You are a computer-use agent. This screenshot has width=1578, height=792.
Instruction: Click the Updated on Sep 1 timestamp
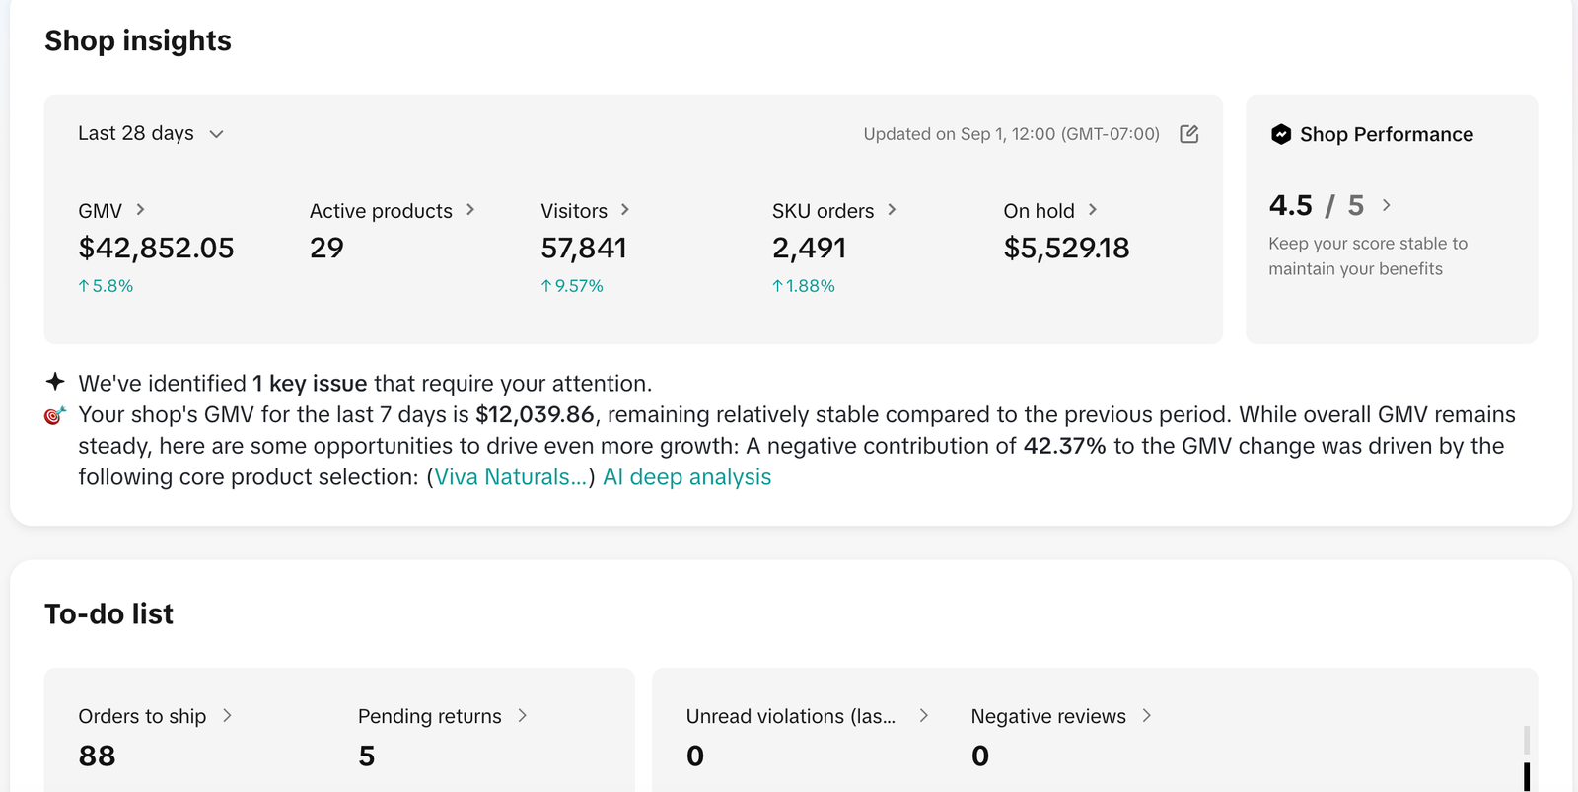[1011, 134]
